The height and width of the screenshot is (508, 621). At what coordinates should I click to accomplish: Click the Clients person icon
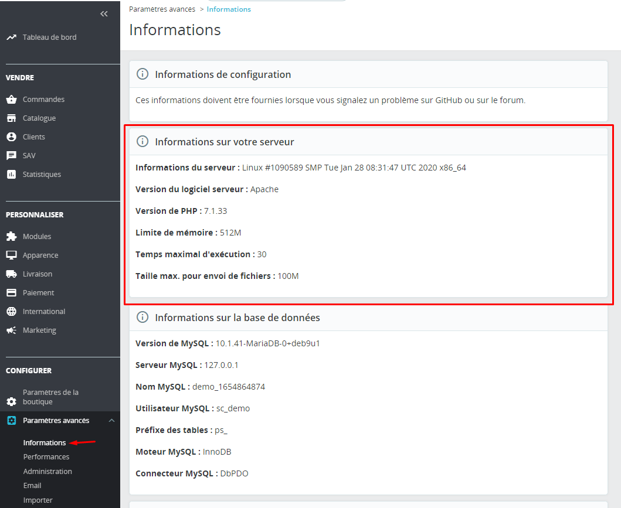pos(11,137)
